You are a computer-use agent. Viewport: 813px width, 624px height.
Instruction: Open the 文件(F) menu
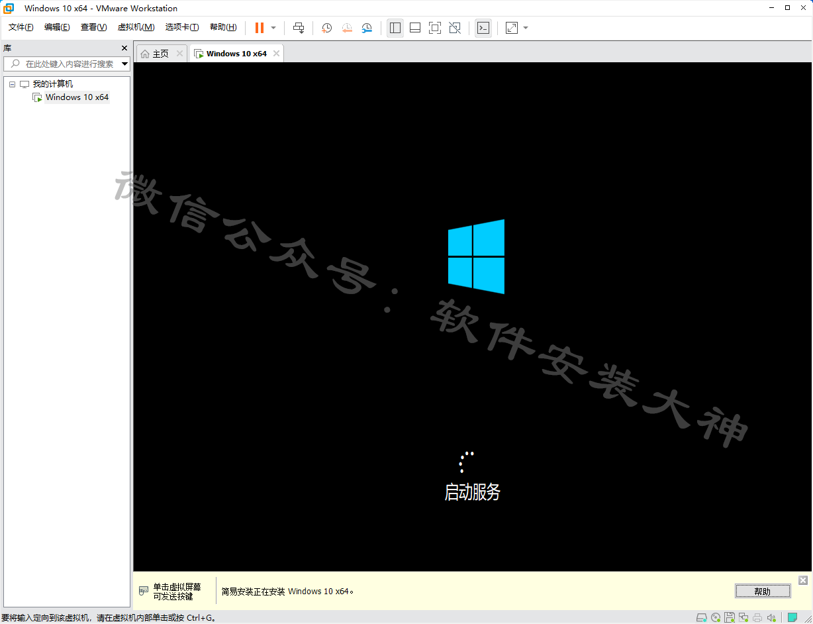[21, 27]
